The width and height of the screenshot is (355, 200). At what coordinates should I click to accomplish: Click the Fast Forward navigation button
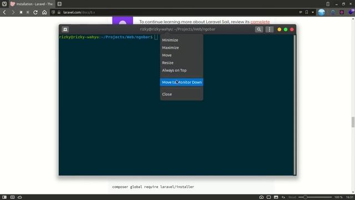tap(28, 12)
